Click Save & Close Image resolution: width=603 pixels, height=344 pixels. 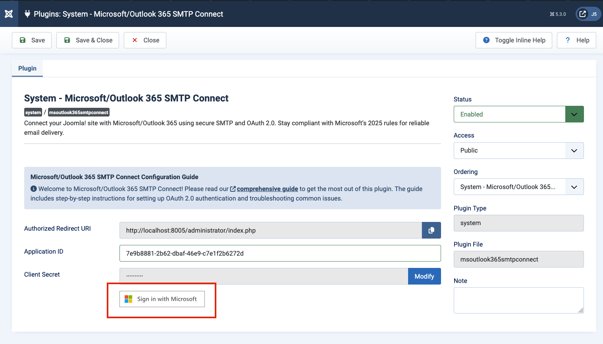88,40
